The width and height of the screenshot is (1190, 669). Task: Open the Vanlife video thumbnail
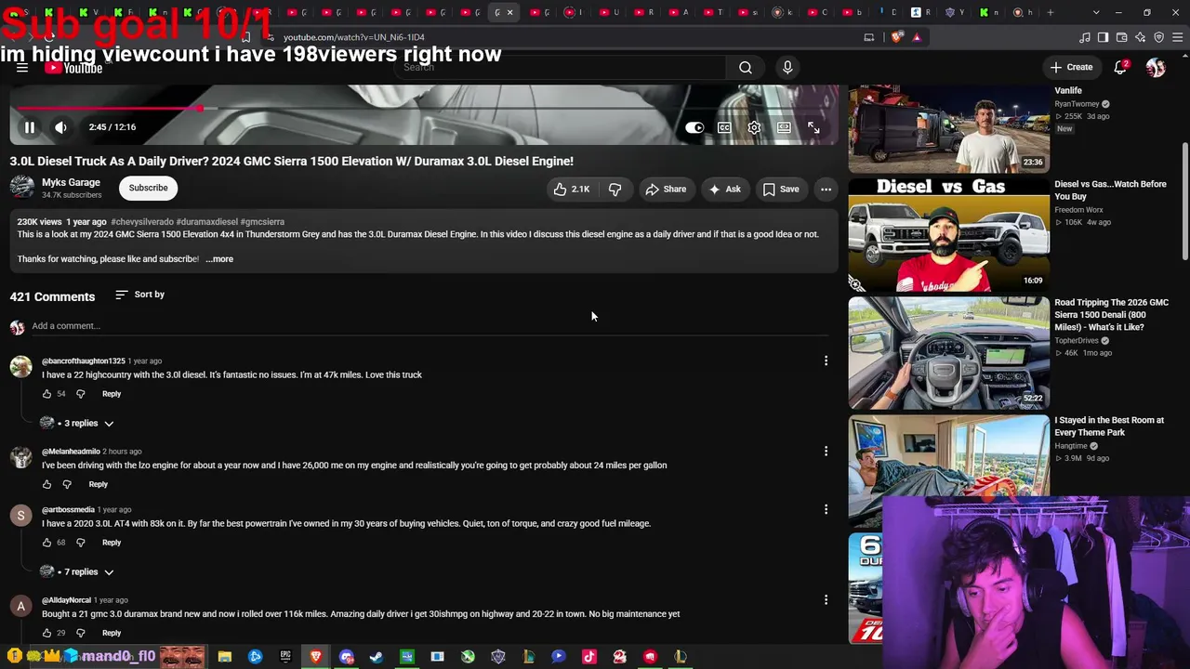click(x=949, y=128)
